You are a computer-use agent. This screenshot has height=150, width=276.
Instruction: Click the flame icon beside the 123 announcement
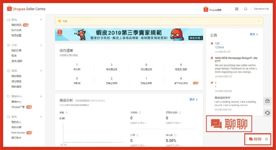212,43
